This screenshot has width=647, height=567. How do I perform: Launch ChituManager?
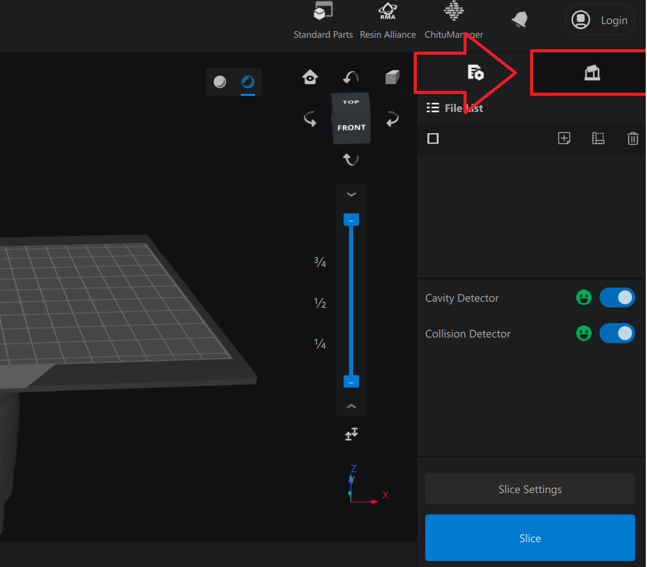(x=454, y=21)
